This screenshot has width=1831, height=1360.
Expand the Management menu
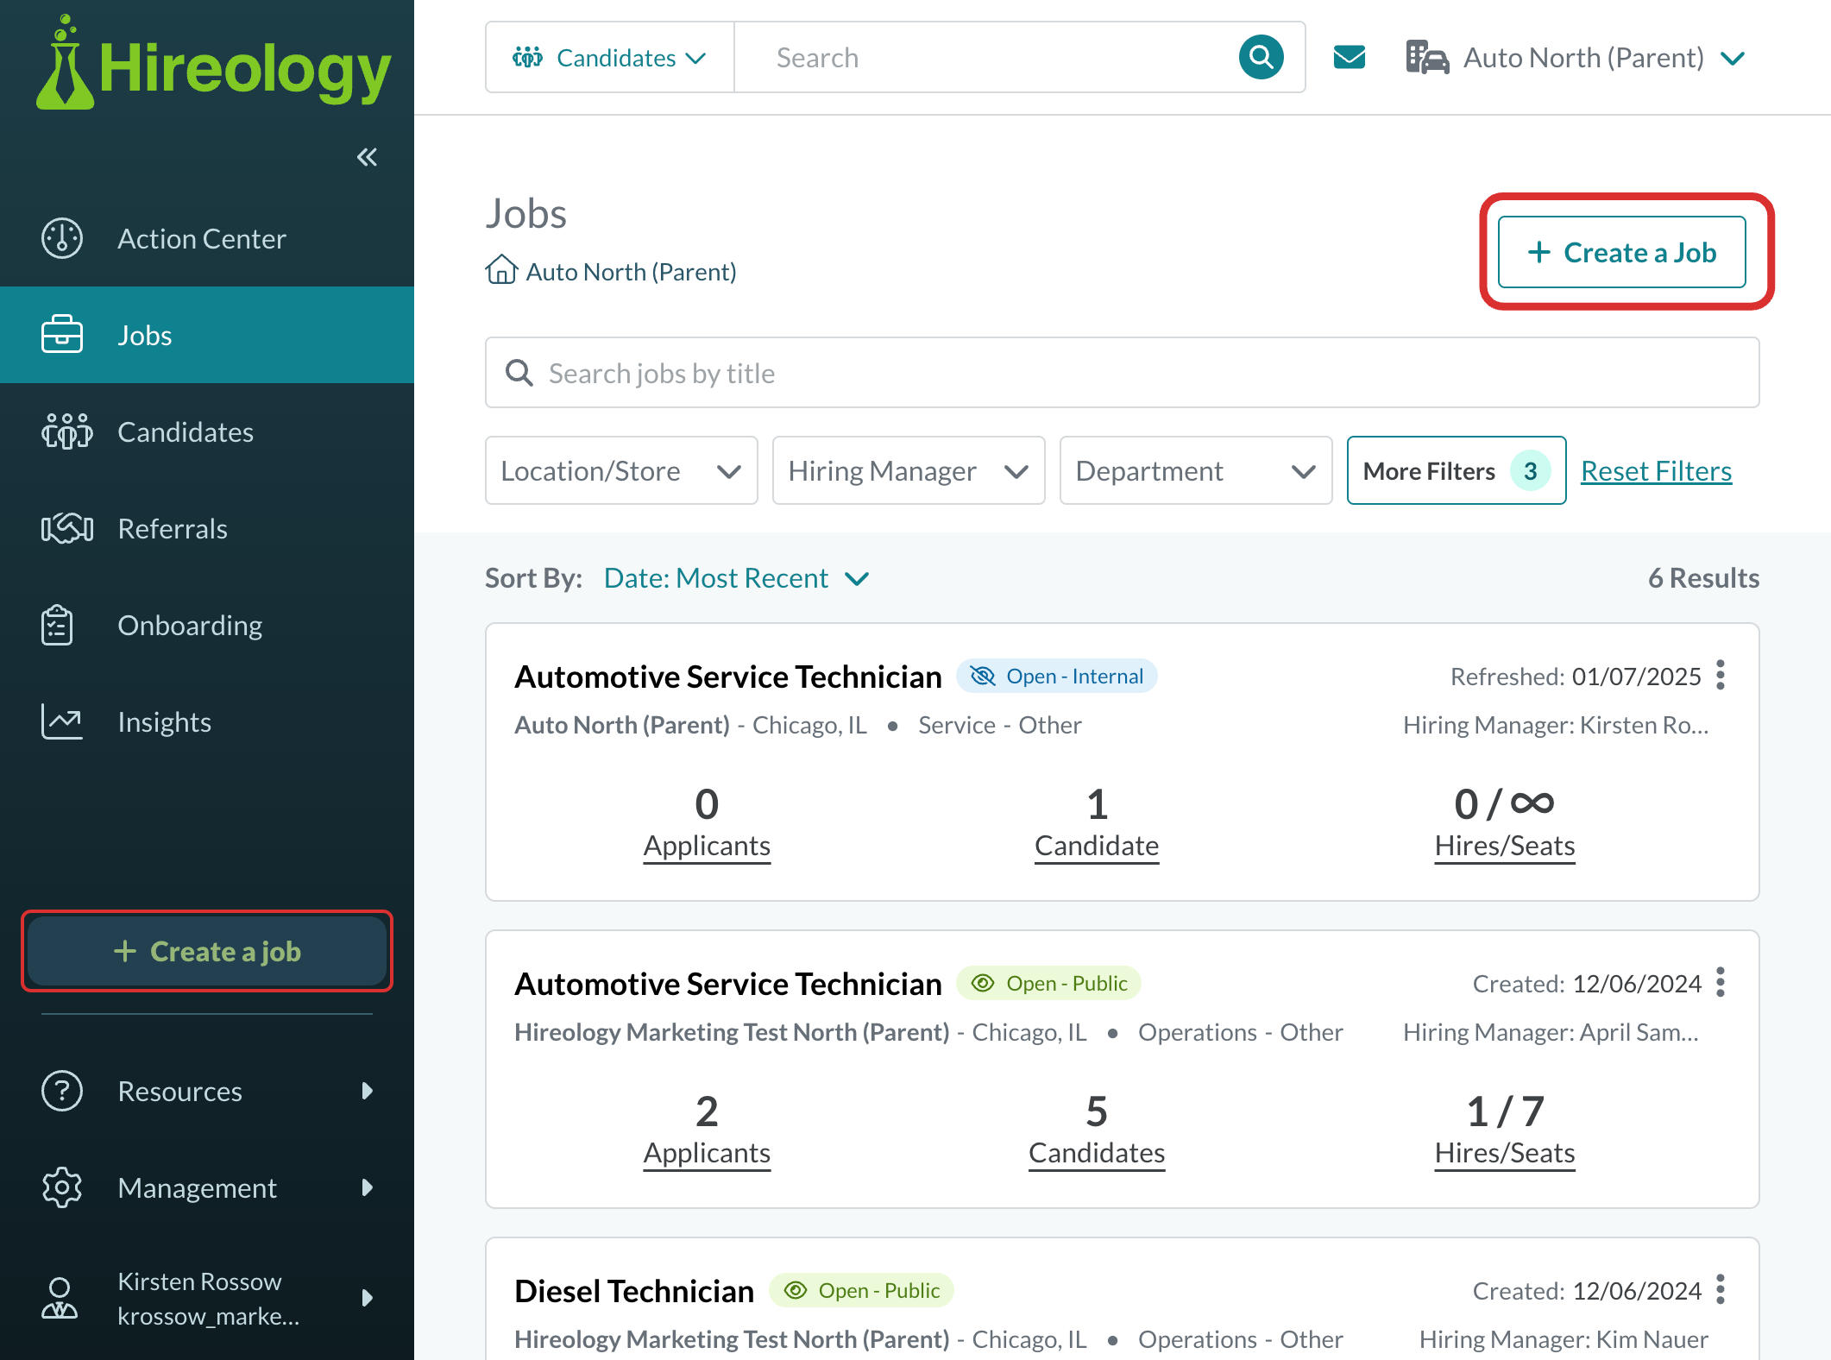[x=207, y=1187]
